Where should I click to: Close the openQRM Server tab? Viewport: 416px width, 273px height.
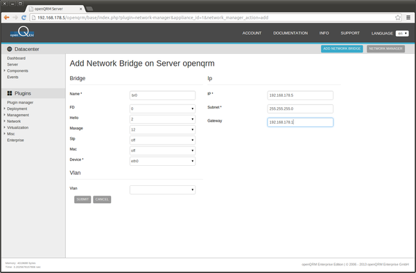(x=81, y=9)
